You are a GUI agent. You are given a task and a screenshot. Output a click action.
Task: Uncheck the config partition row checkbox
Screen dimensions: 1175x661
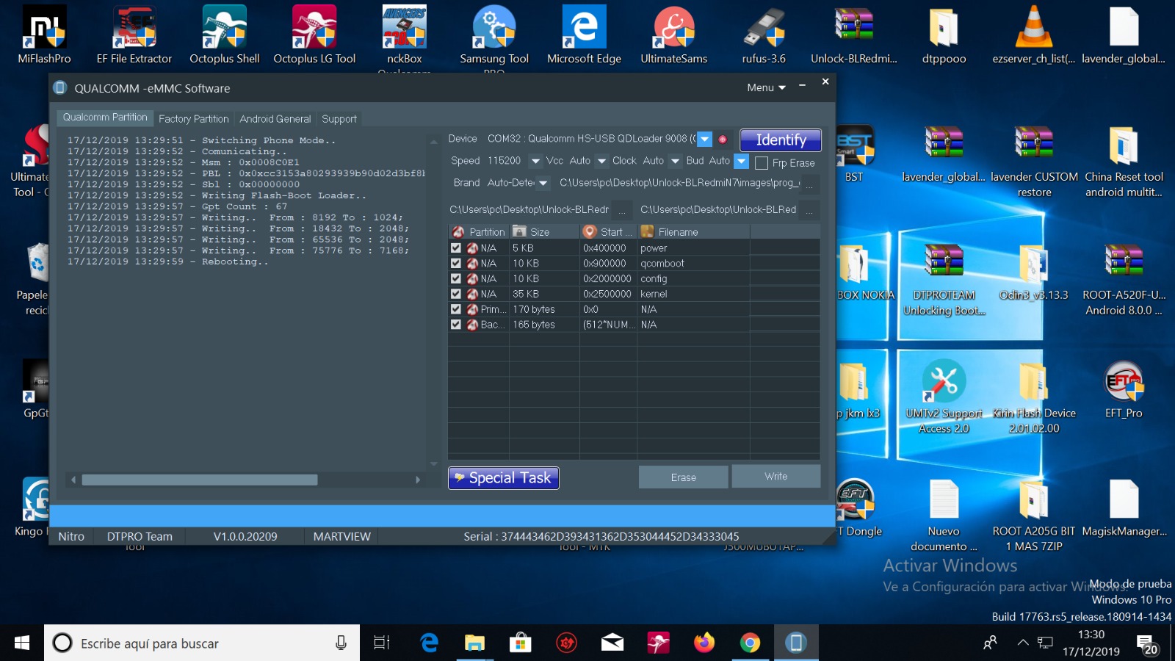coord(456,278)
